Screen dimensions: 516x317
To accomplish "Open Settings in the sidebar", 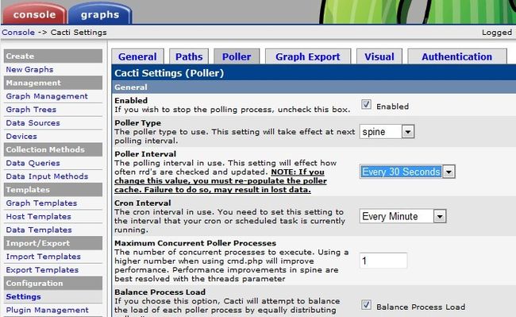I will pyautogui.click(x=23, y=296).
